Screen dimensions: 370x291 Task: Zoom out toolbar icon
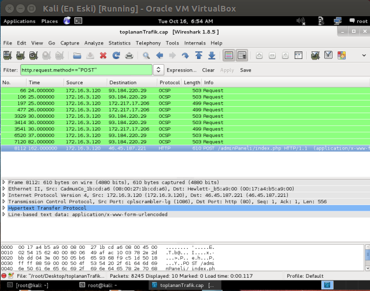point(272,55)
